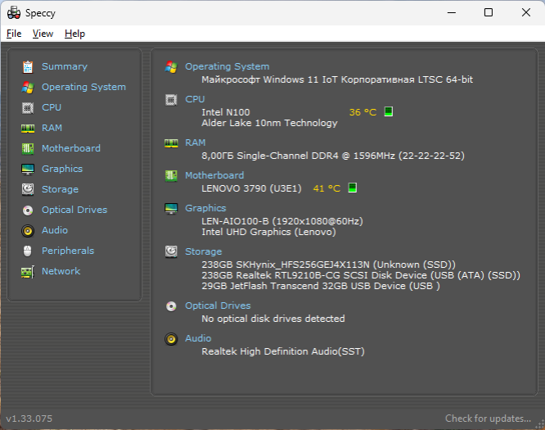Click the hard disk icon in summary panel
Viewport: 545px width, 430px height.
tap(171, 251)
